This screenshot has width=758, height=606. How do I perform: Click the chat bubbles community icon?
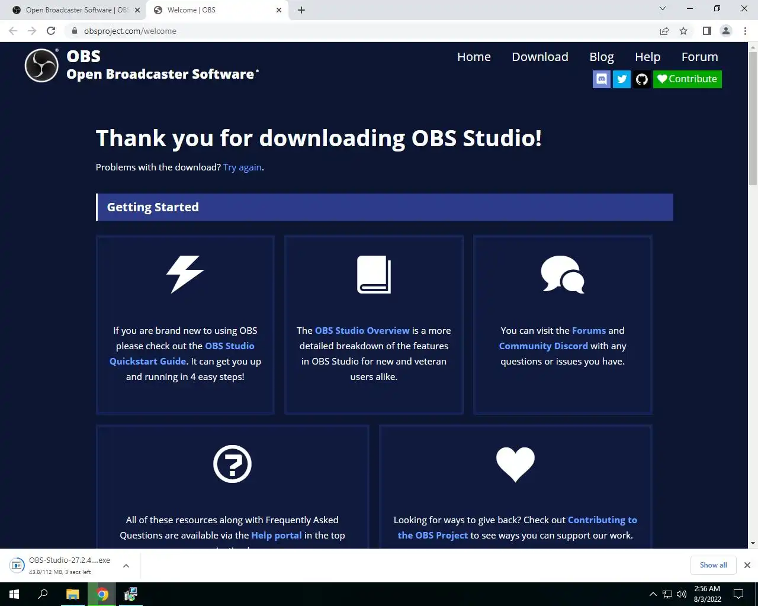(563, 274)
